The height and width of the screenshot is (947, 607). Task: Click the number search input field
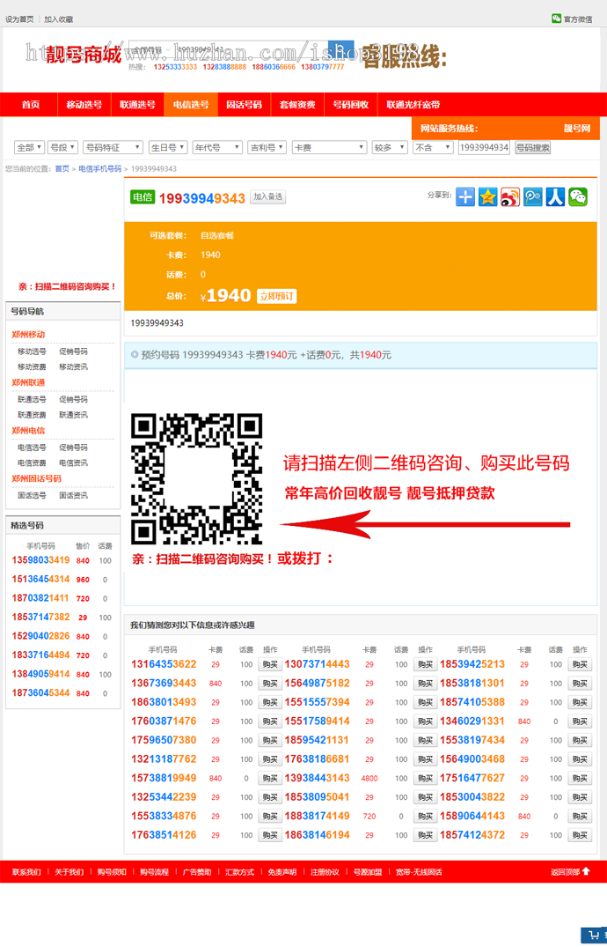click(x=485, y=147)
